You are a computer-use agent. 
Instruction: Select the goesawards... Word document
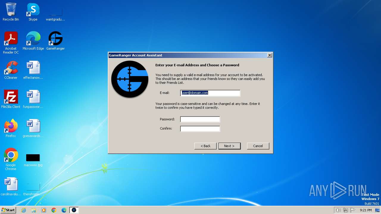(x=33, y=128)
